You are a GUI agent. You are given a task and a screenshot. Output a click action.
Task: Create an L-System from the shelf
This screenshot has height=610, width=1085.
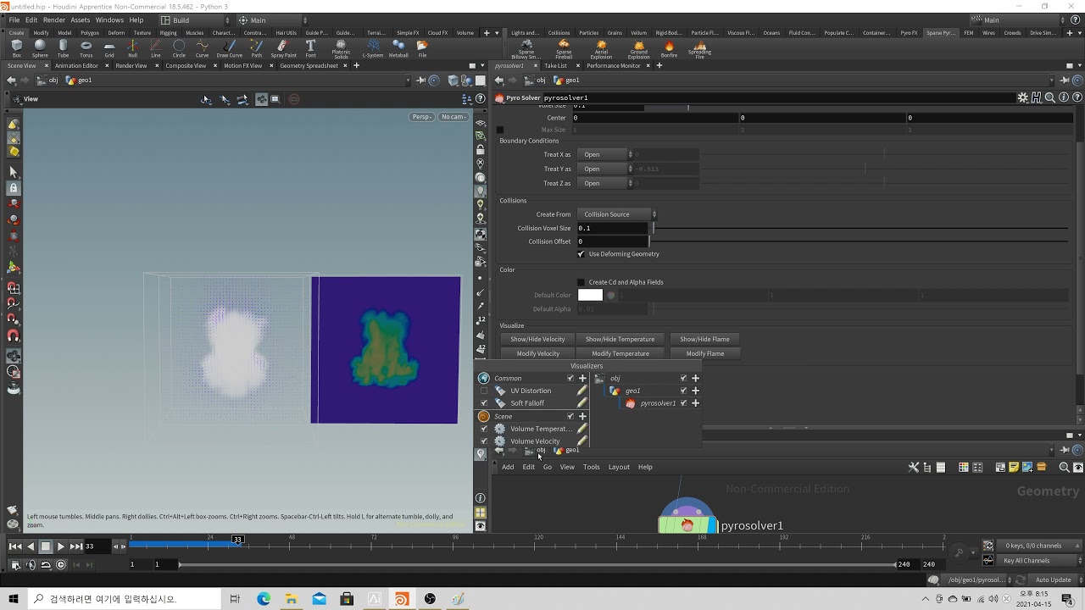coord(373,48)
